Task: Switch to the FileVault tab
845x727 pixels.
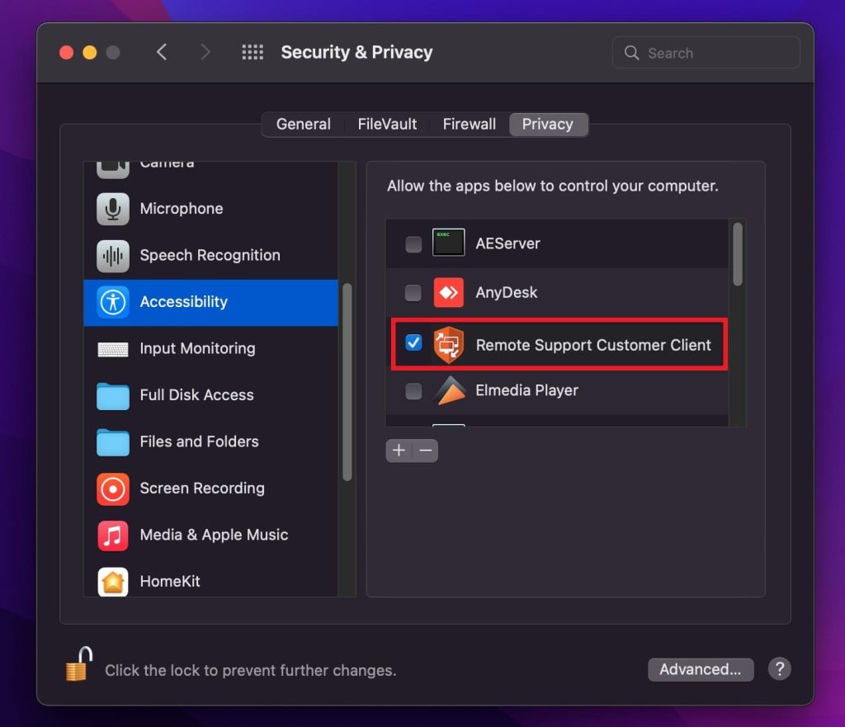Action: tap(387, 124)
